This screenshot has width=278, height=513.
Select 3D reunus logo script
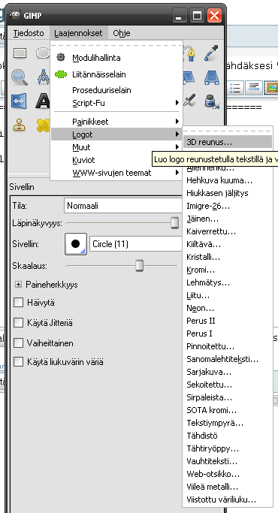228,142
